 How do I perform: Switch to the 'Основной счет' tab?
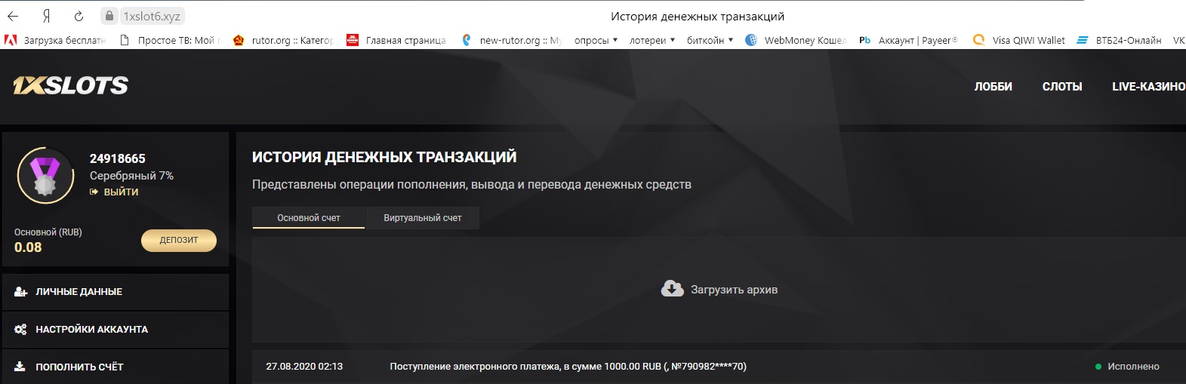click(x=309, y=218)
